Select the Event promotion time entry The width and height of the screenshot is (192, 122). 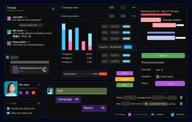98,16
